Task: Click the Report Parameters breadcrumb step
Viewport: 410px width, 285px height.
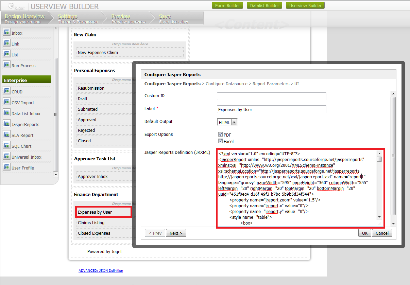Action: 271,84
